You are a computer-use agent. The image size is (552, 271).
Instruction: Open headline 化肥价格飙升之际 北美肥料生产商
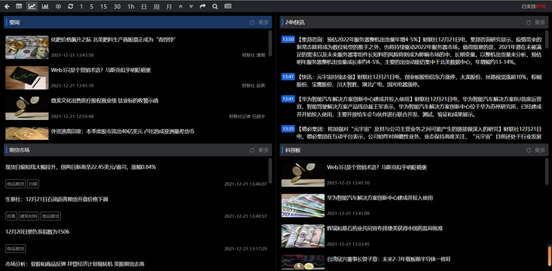tap(113, 39)
